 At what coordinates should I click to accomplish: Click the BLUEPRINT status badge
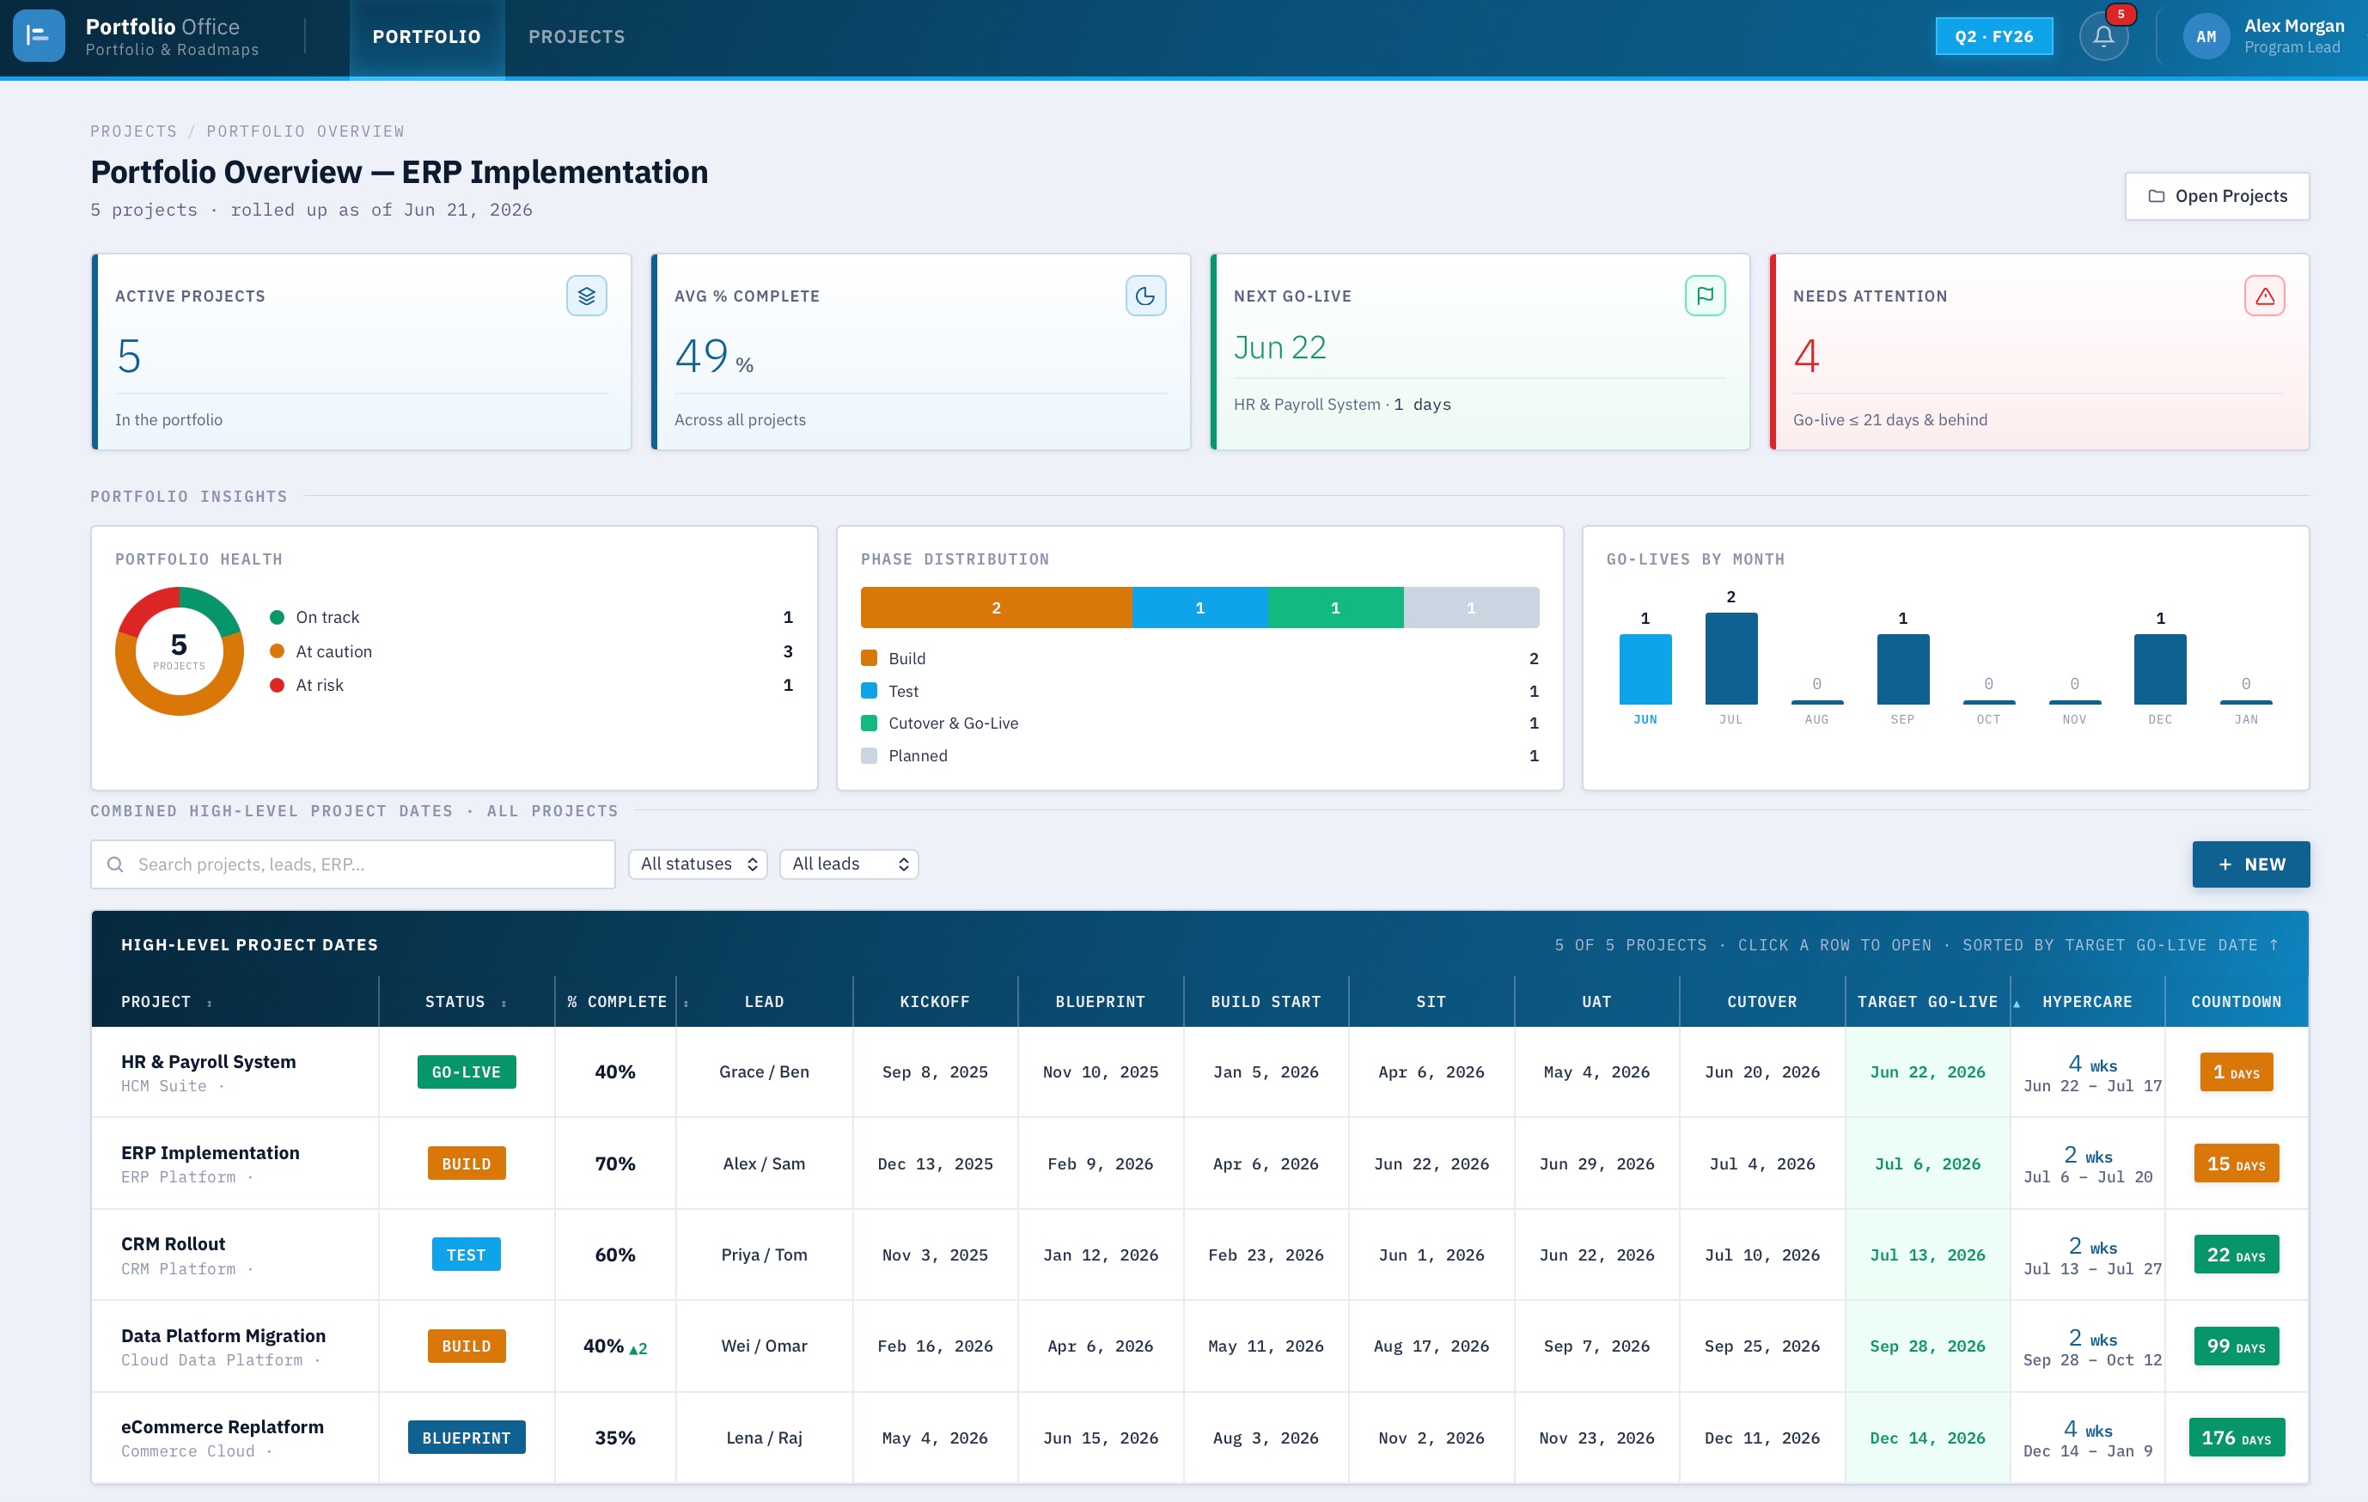tap(467, 1438)
